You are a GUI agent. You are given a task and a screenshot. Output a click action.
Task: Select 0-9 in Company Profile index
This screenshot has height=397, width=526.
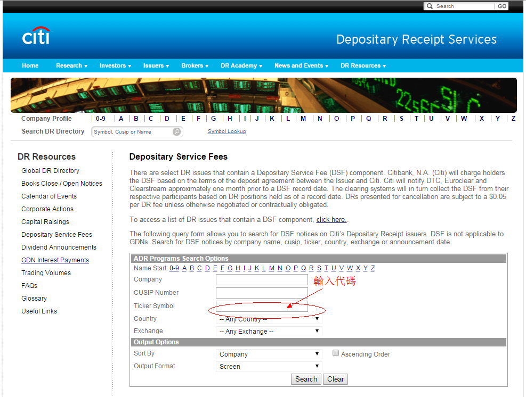[101, 119]
